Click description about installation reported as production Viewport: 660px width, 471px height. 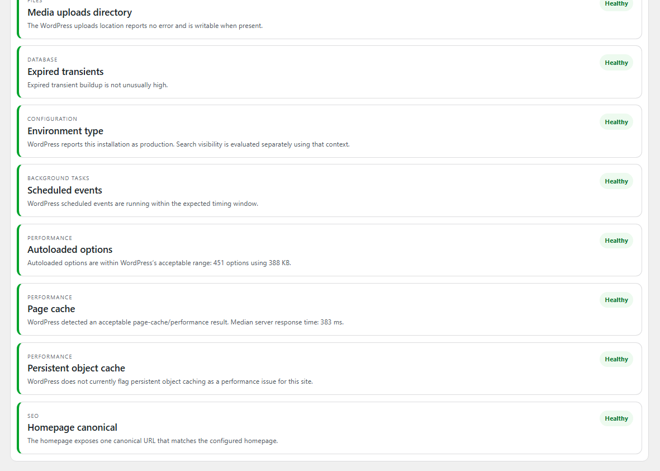coord(188,144)
